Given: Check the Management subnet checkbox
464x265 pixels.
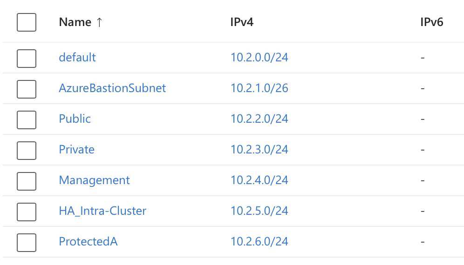Looking at the screenshot, I should click(x=27, y=181).
